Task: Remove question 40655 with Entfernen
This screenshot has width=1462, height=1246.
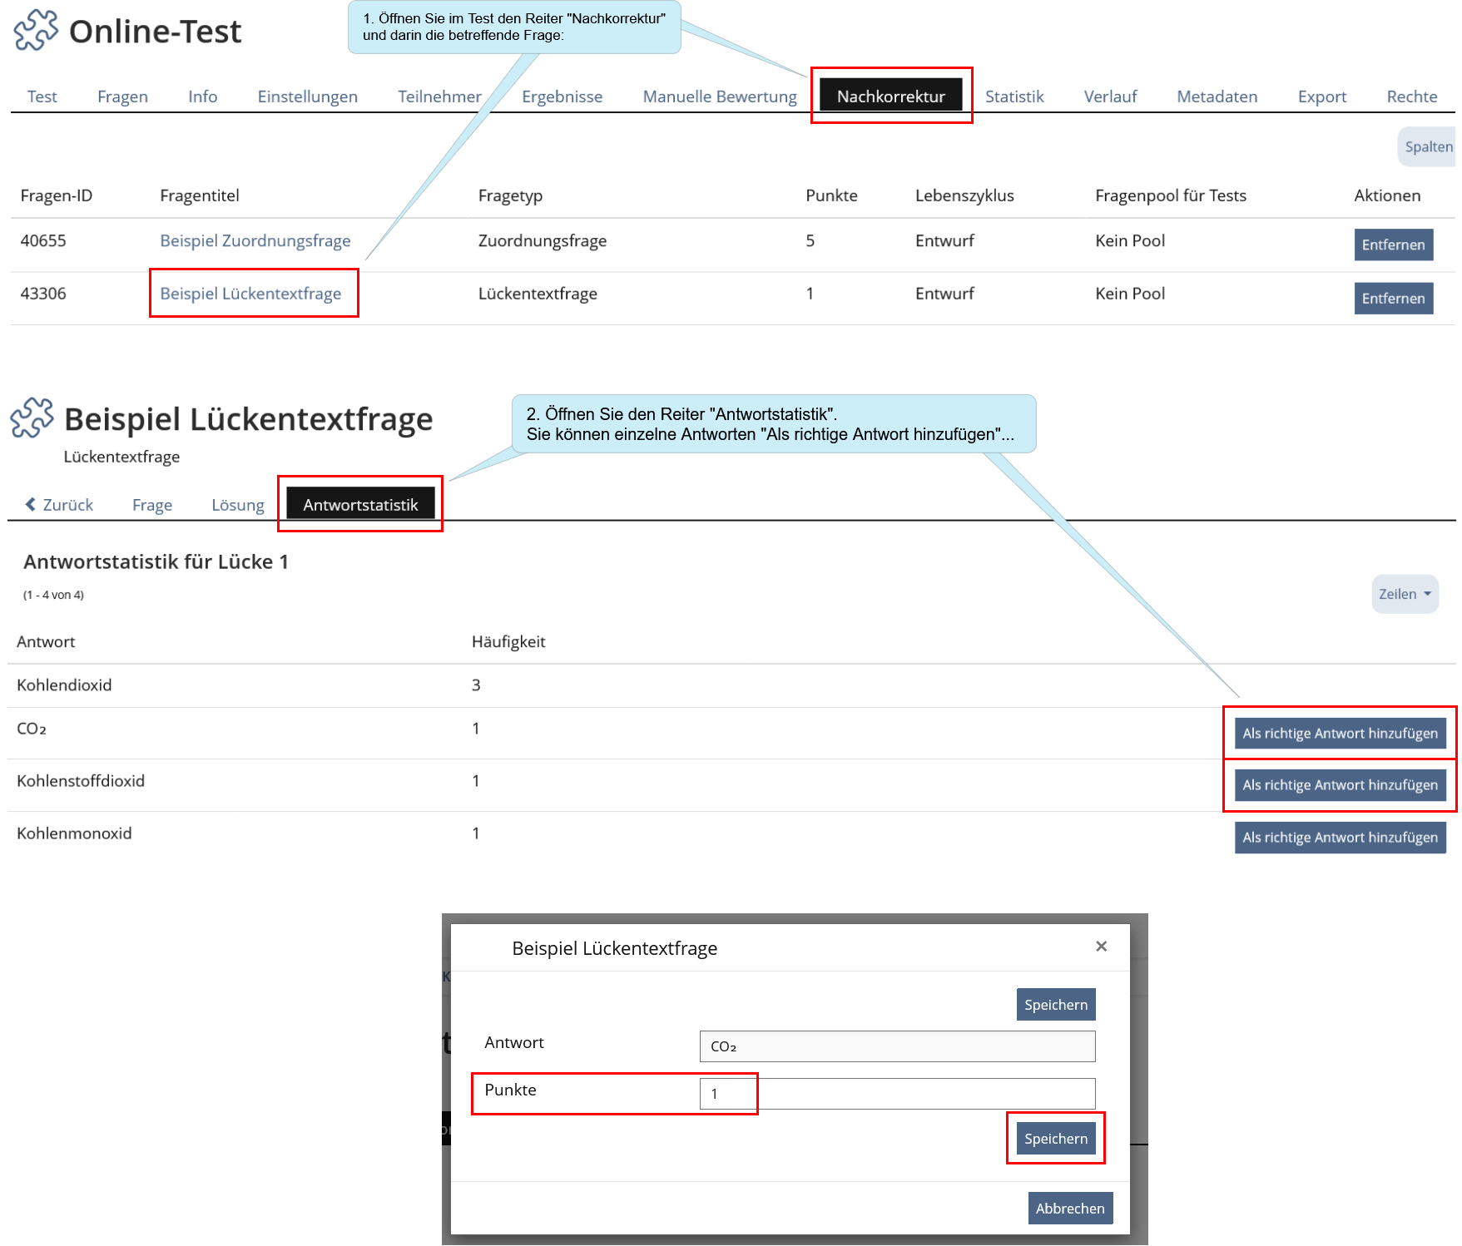Action: pos(1392,245)
